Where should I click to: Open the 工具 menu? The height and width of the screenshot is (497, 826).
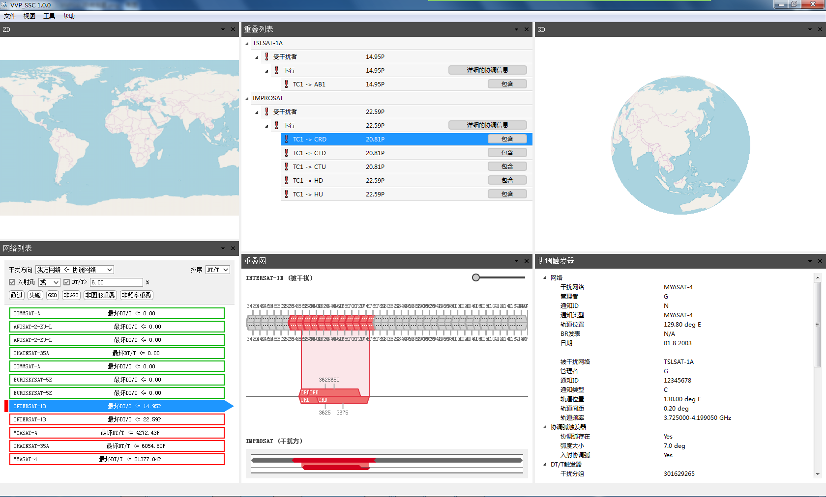[x=49, y=16]
